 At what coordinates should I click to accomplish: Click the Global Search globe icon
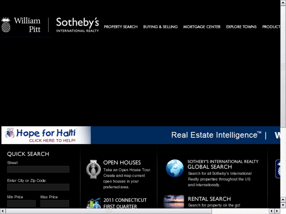[x=175, y=168]
